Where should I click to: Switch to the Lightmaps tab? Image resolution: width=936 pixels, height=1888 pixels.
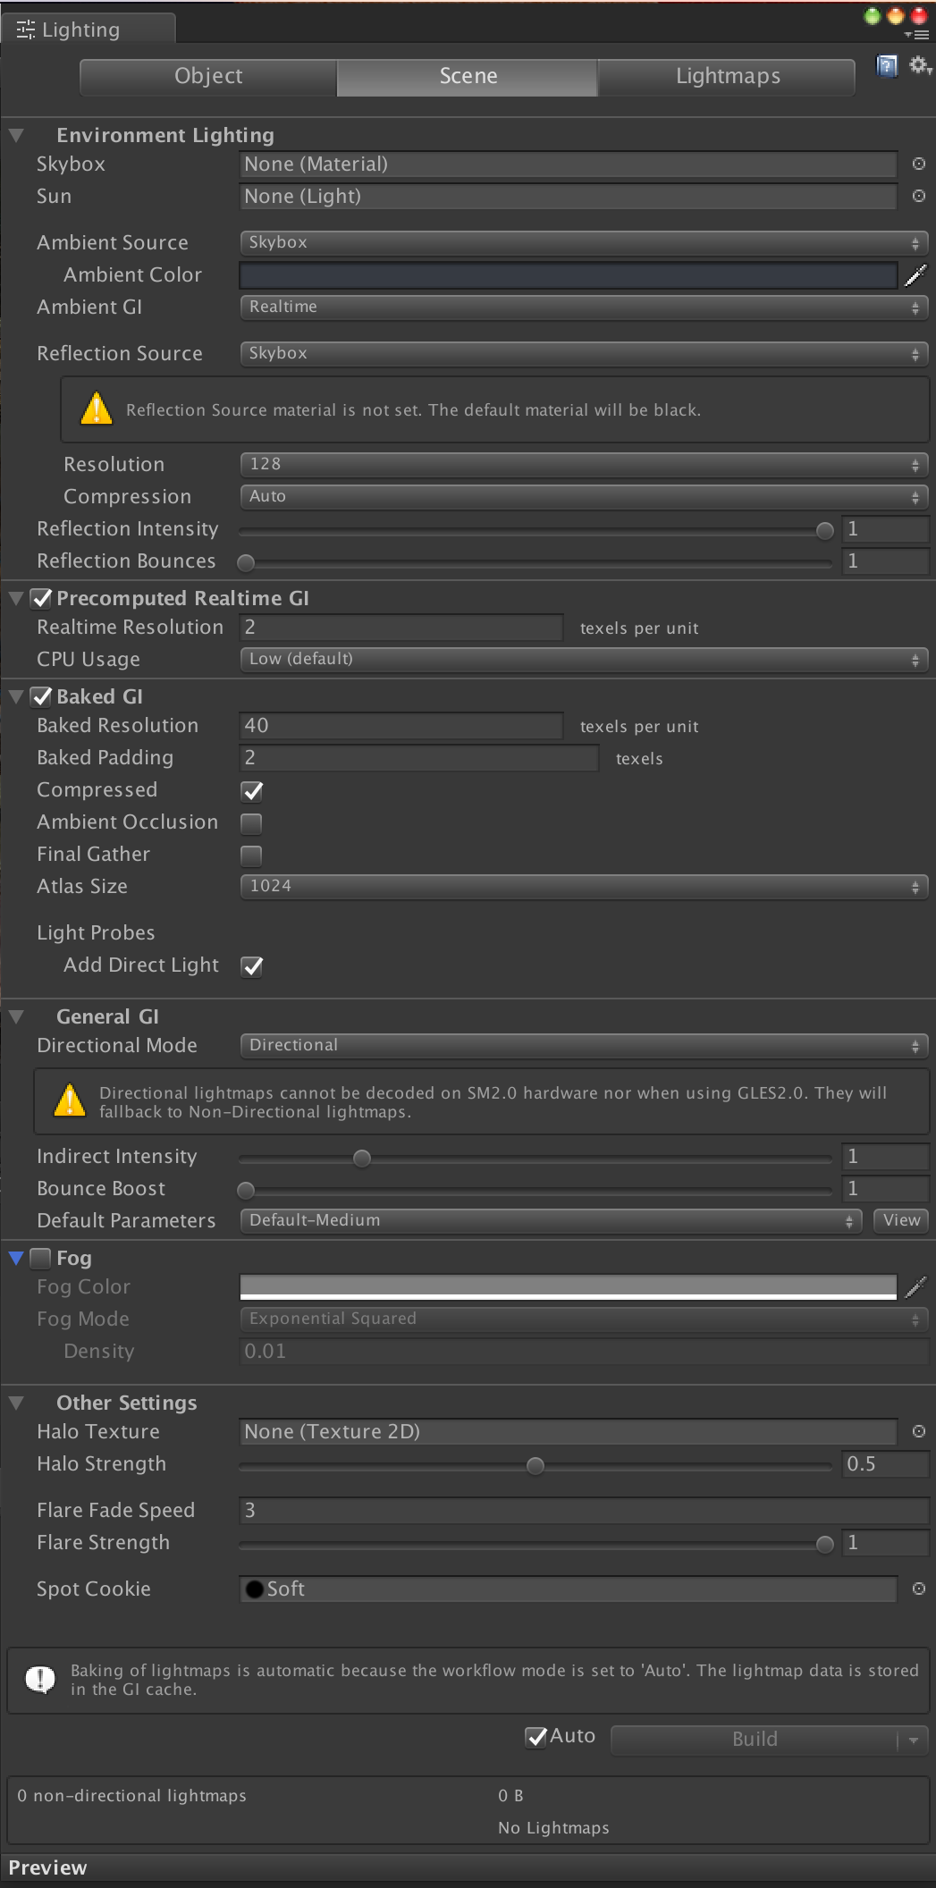point(727,77)
